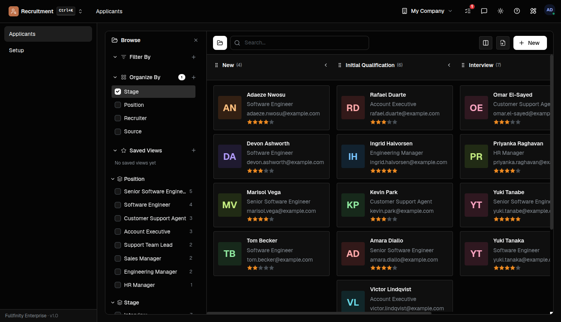Check the Account Executive position filter
This screenshot has height=322, width=561.
click(x=118, y=232)
